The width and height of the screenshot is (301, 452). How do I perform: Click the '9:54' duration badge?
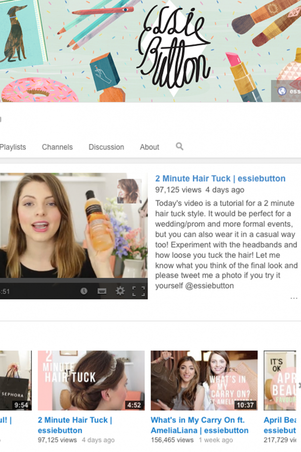pos(21,405)
